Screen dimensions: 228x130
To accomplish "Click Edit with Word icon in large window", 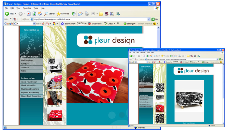I will pyautogui.click(x=93, y=14).
